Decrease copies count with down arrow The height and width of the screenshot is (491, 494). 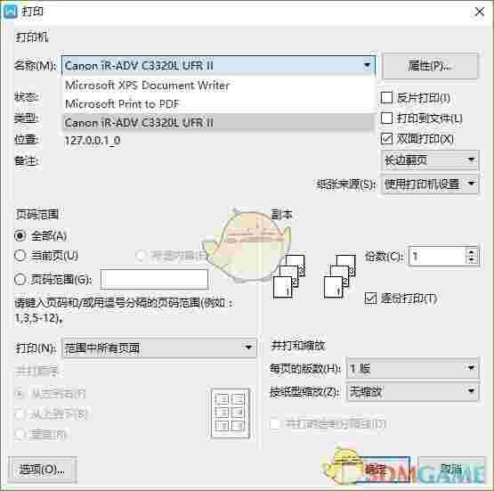coord(471,260)
